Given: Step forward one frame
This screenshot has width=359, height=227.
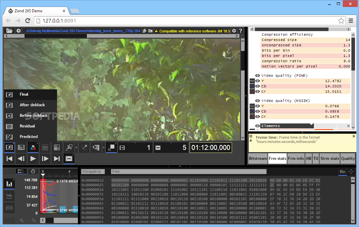Looking at the screenshot, I should tap(45, 159).
